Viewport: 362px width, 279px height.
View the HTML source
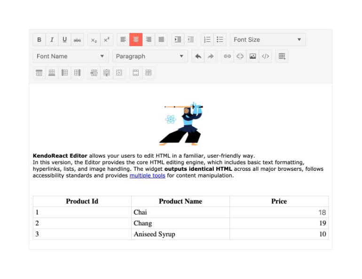265,56
